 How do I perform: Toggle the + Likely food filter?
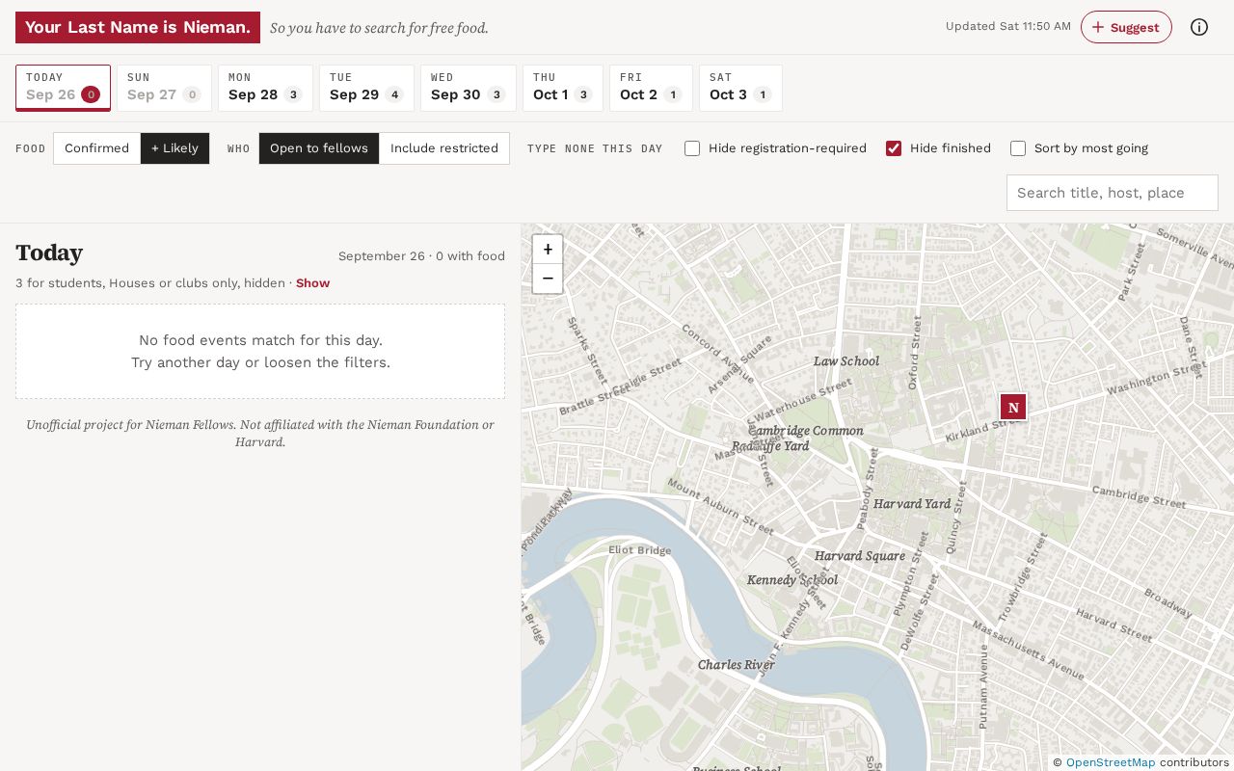point(174,148)
